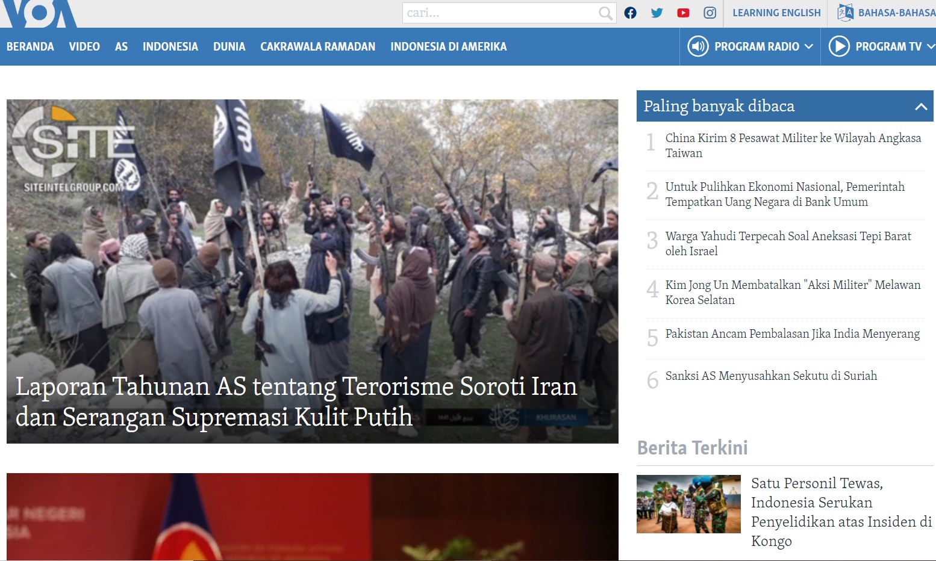Read China Kirim 8 Pesawat Militer article
Image resolution: width=936 pixels, height=561 pixels.
[793, 145]
